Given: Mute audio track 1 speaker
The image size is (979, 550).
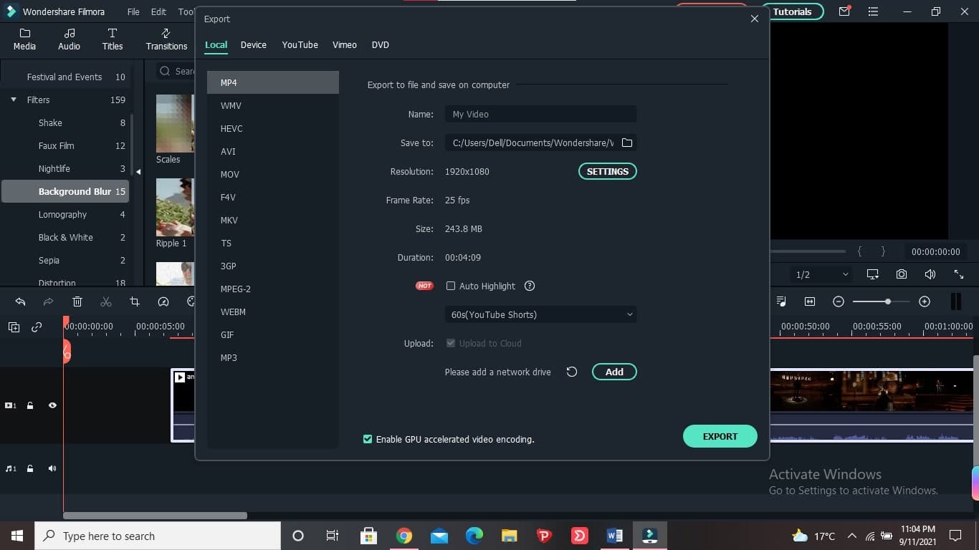Looking at the screenshot, I should (x=52, y=468).
